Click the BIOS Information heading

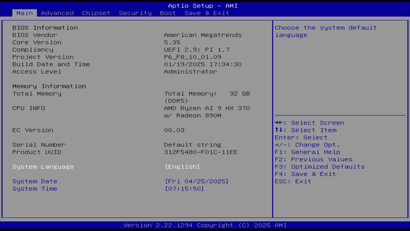coord(45,28)
